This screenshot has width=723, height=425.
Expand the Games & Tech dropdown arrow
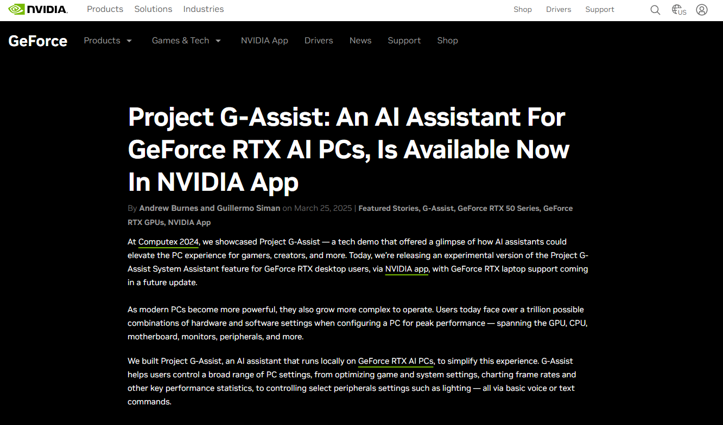pos(218,41)
